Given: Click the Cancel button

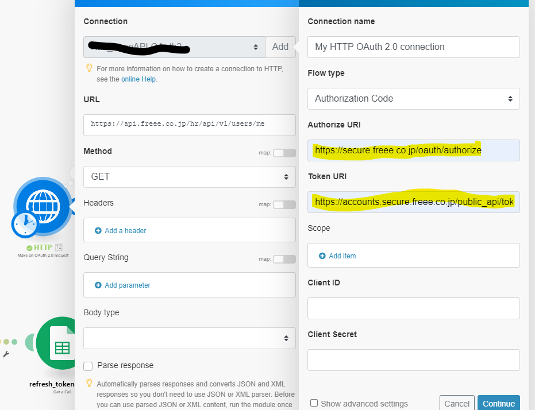Looking at the screenshot, I should pos(457,403).
